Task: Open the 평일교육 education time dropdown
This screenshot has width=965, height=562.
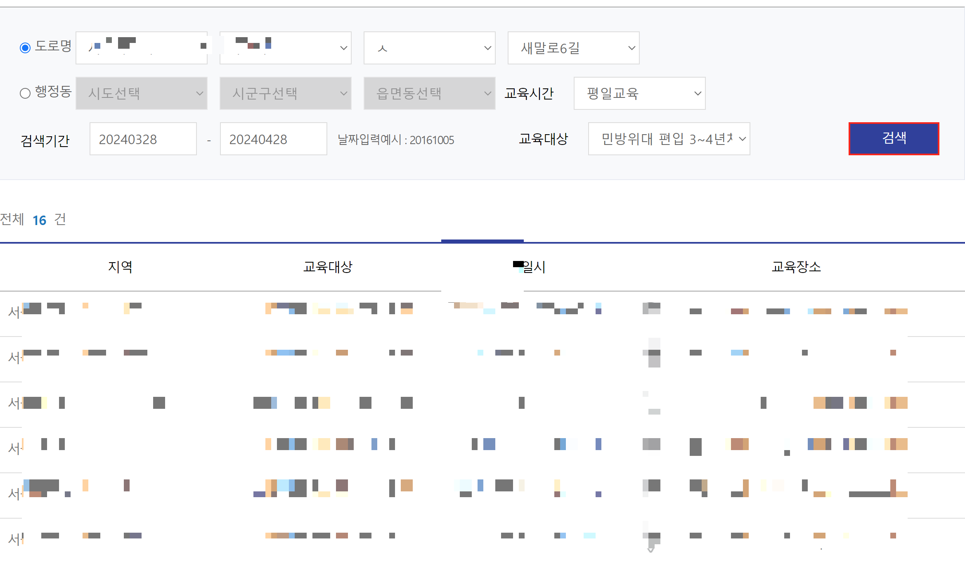Action: click(x=639, y=93)
